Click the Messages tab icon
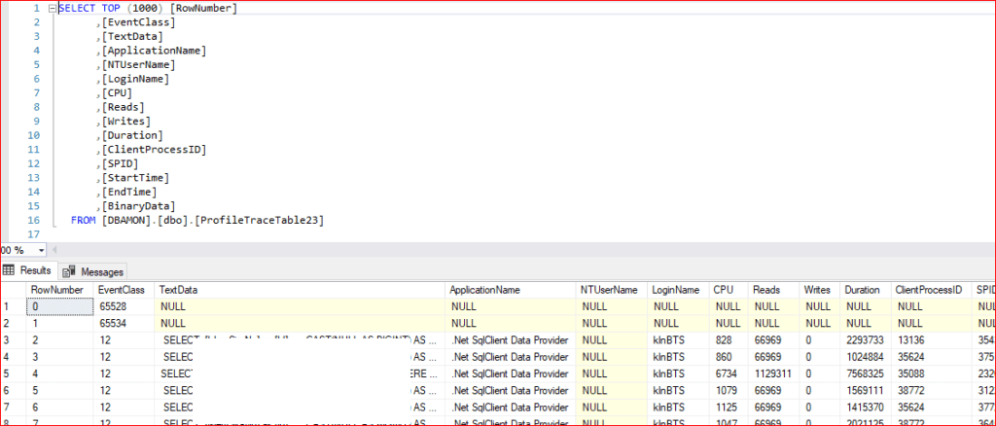996x426 pixels. click(x=70, y=271)
